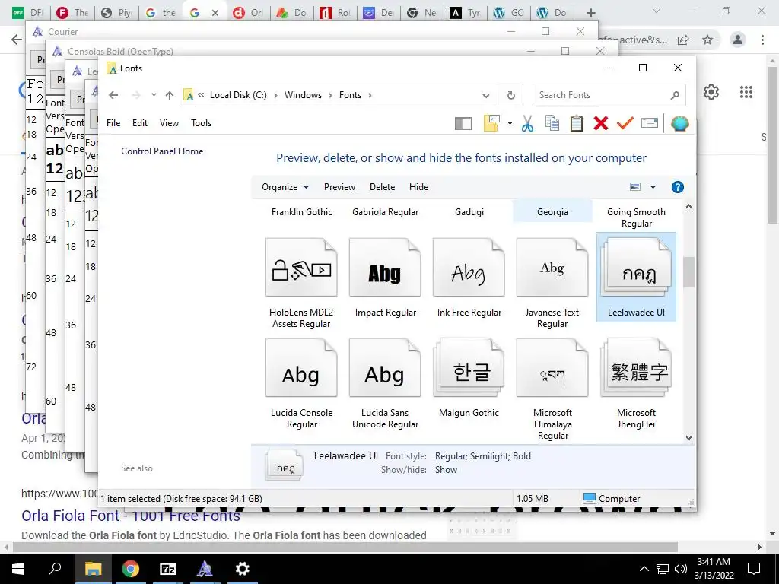Open Settings gear in the taskbar
Screen dimensions: 779x584
(242, 569)
